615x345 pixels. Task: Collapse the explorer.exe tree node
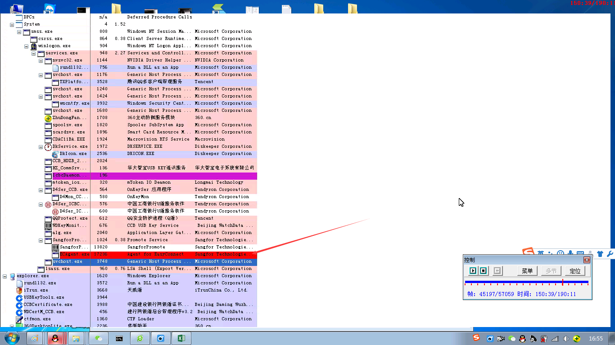(x=5, y=276)
